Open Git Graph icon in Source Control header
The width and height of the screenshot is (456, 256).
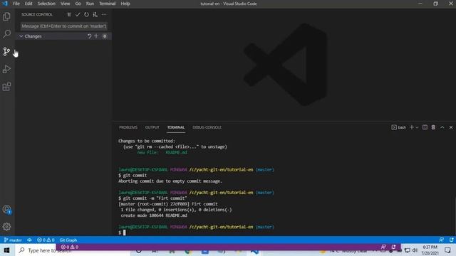tap(95, 14)
